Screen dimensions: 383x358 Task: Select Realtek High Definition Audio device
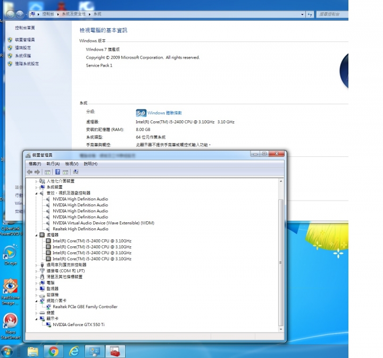(80, 229)
